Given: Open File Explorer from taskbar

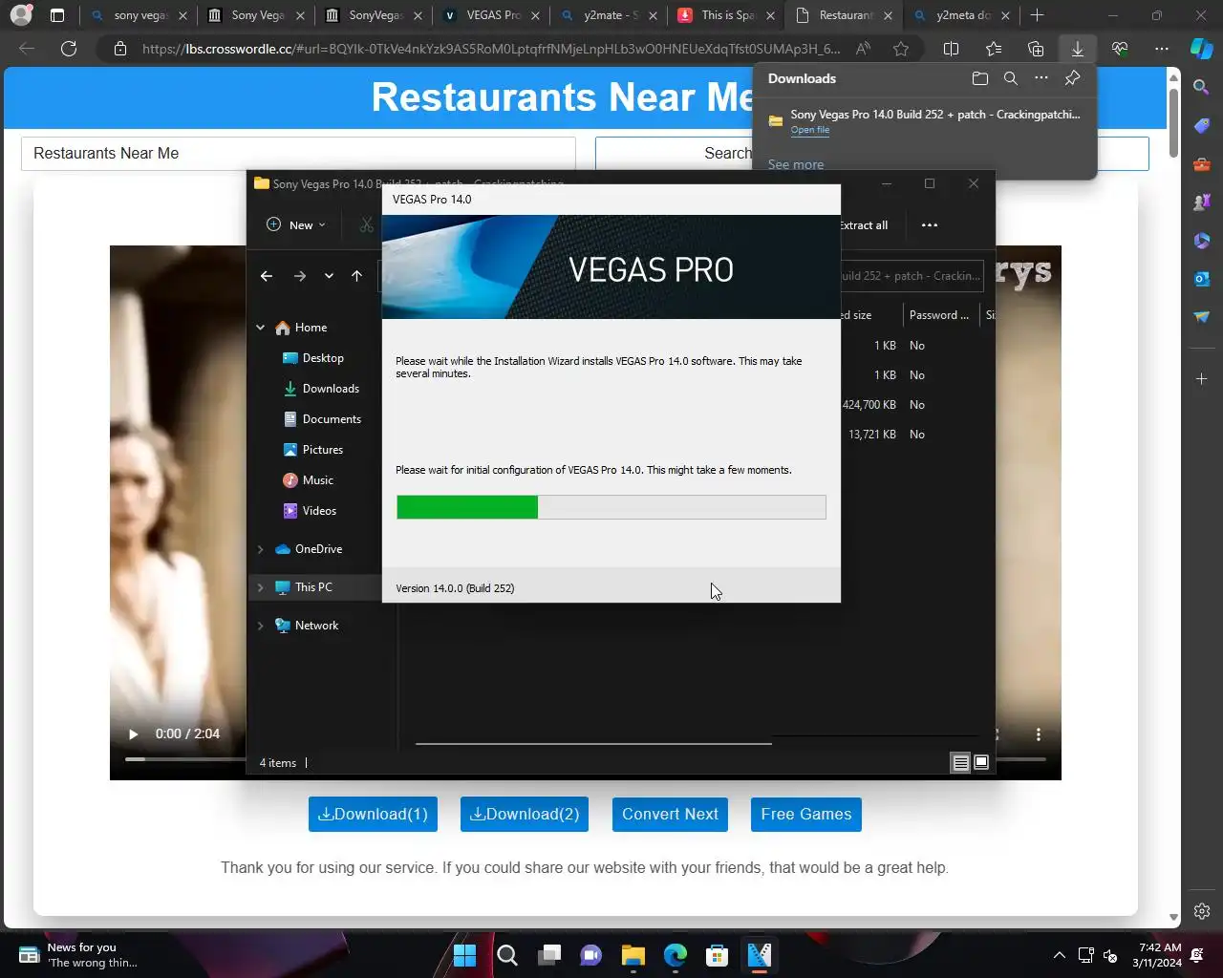Looking at the screenshot, I should tap(633, 955).
